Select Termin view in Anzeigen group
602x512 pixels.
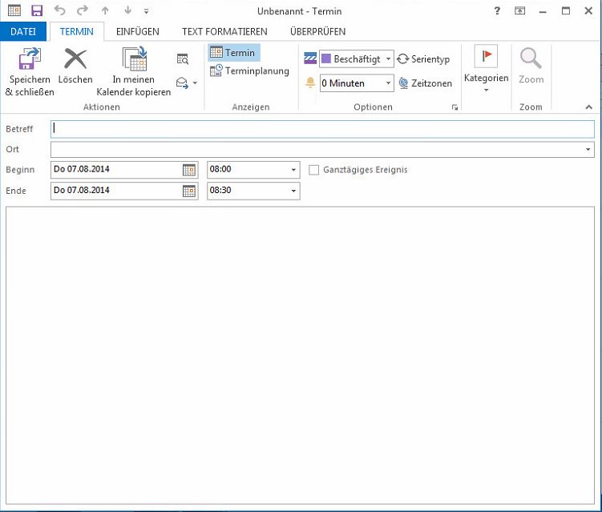pyautogui.click(x=234, y=53)
